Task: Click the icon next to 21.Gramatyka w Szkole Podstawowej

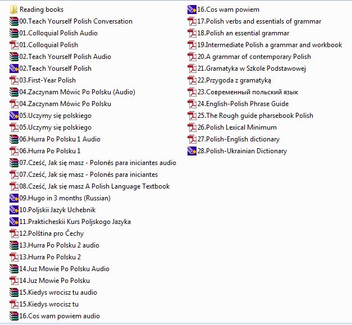Action: point(191,68)
